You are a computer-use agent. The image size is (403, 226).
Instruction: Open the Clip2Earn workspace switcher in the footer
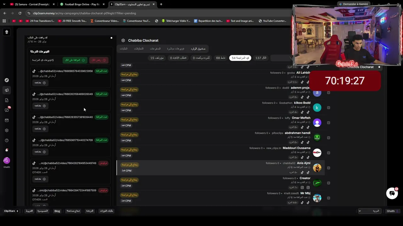11,211
